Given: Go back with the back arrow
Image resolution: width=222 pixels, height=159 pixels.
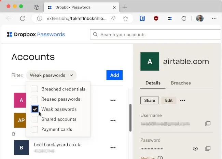Looking at the screenshot, I should point(9,18).
